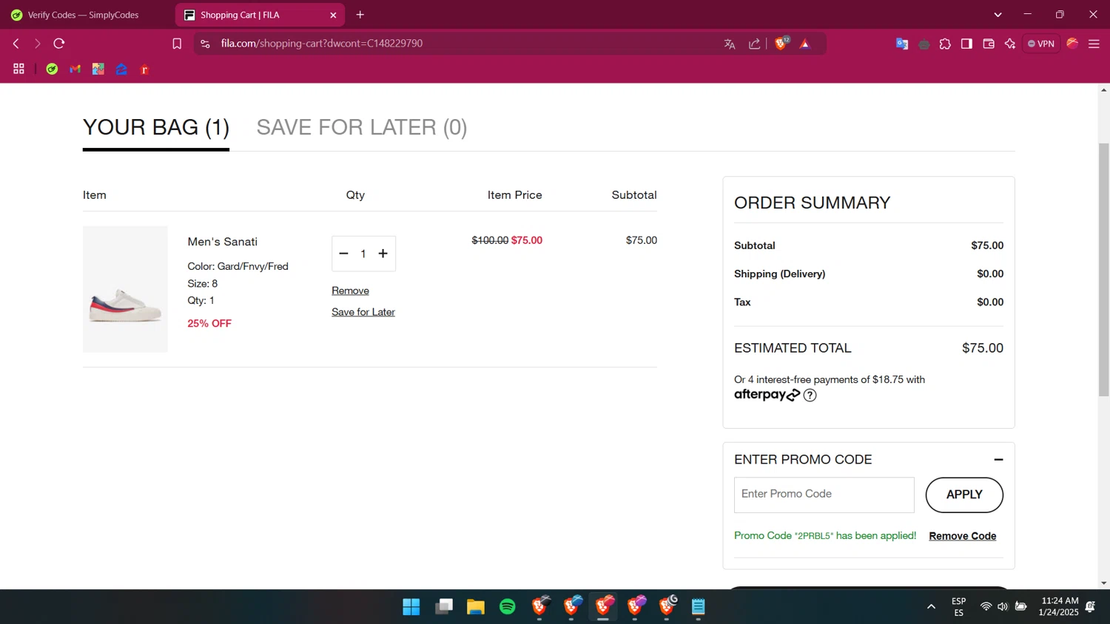Switch ESP ES keyboard language indicator
The height and width of the screenshot is (624, 1110).
[958, 607]
